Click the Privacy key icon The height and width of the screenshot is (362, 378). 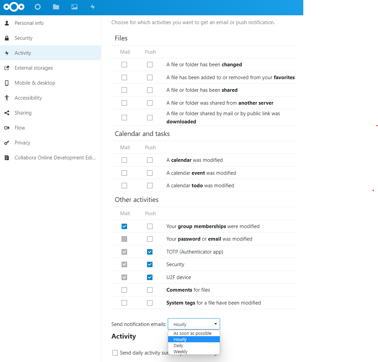[x=7, y=143]
